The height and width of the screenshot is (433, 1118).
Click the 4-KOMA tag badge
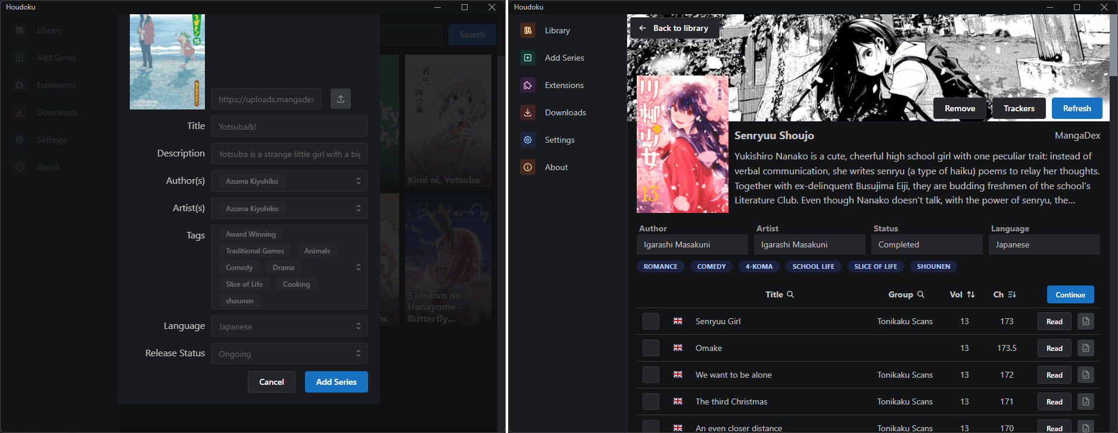click(x=759, y=266)
